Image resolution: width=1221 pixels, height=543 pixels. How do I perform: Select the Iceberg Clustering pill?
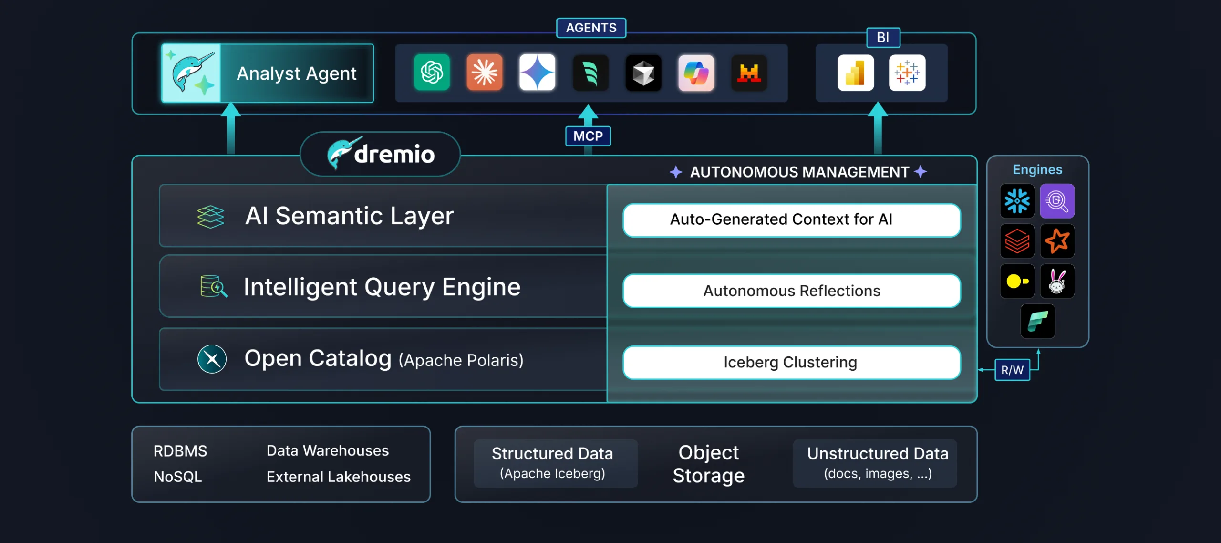[x=791, y=363]
